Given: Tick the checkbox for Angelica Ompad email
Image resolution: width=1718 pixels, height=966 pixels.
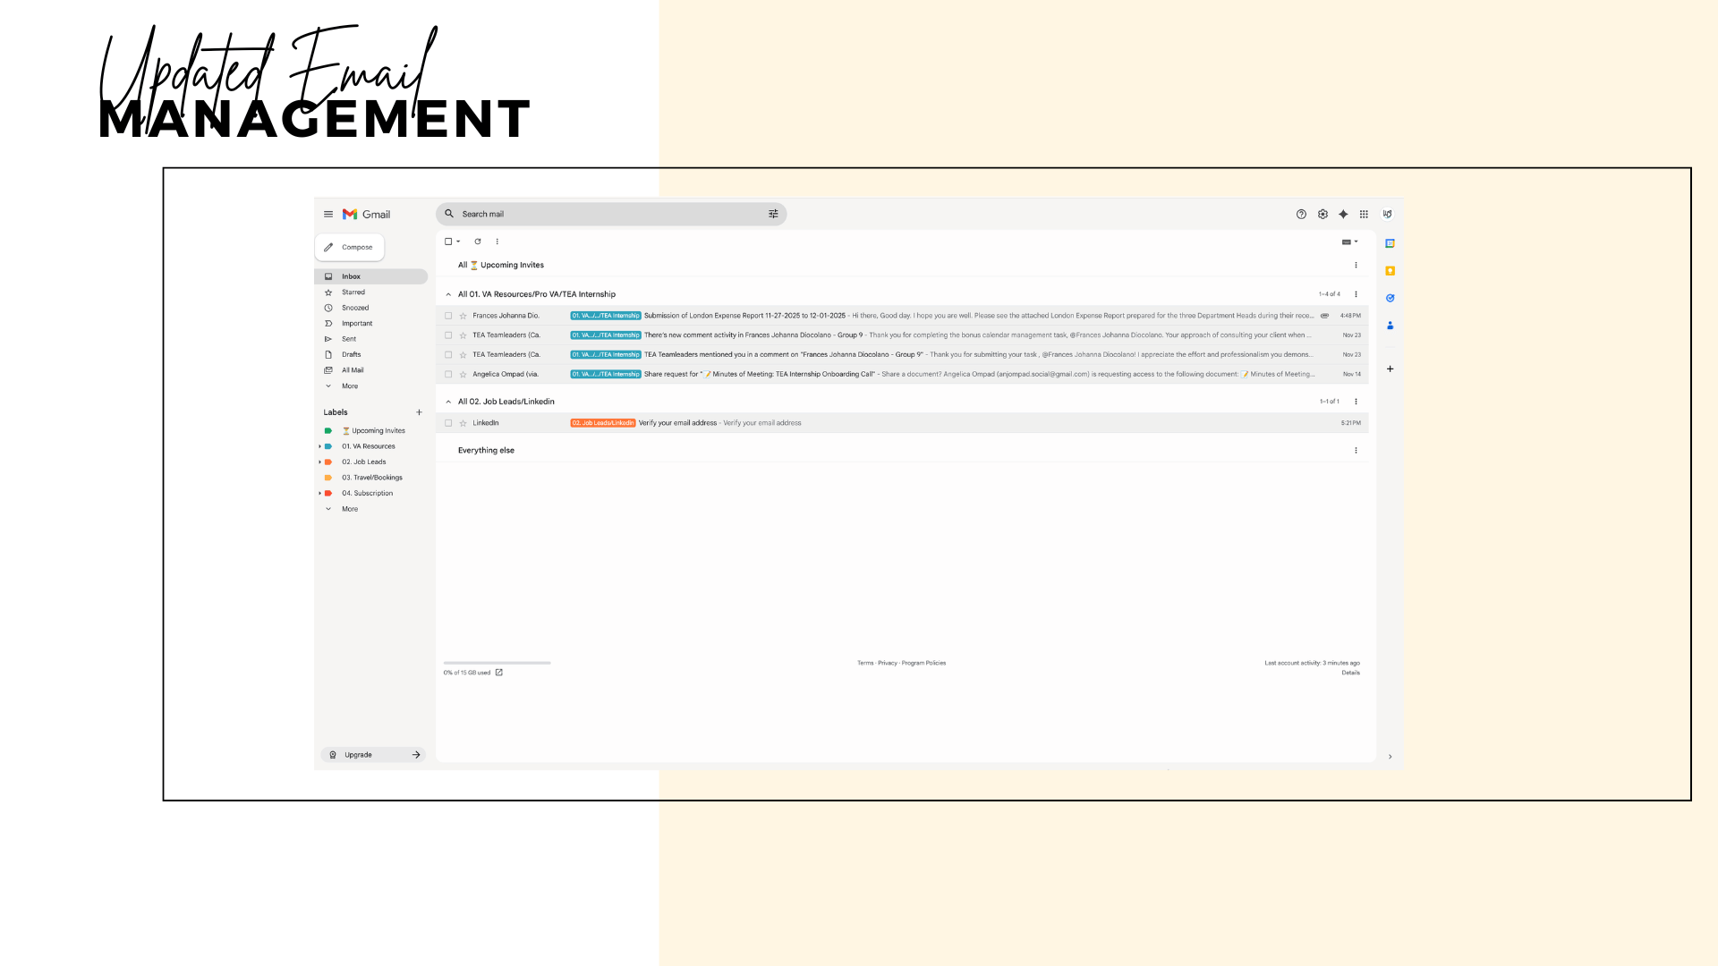Looking at the screenshot, I should [448, 375].
